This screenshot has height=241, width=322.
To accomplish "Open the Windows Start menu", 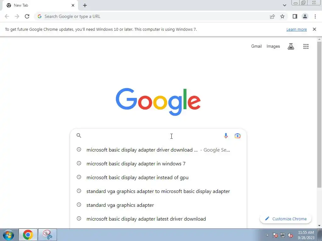I will click(x=8, y=235).
